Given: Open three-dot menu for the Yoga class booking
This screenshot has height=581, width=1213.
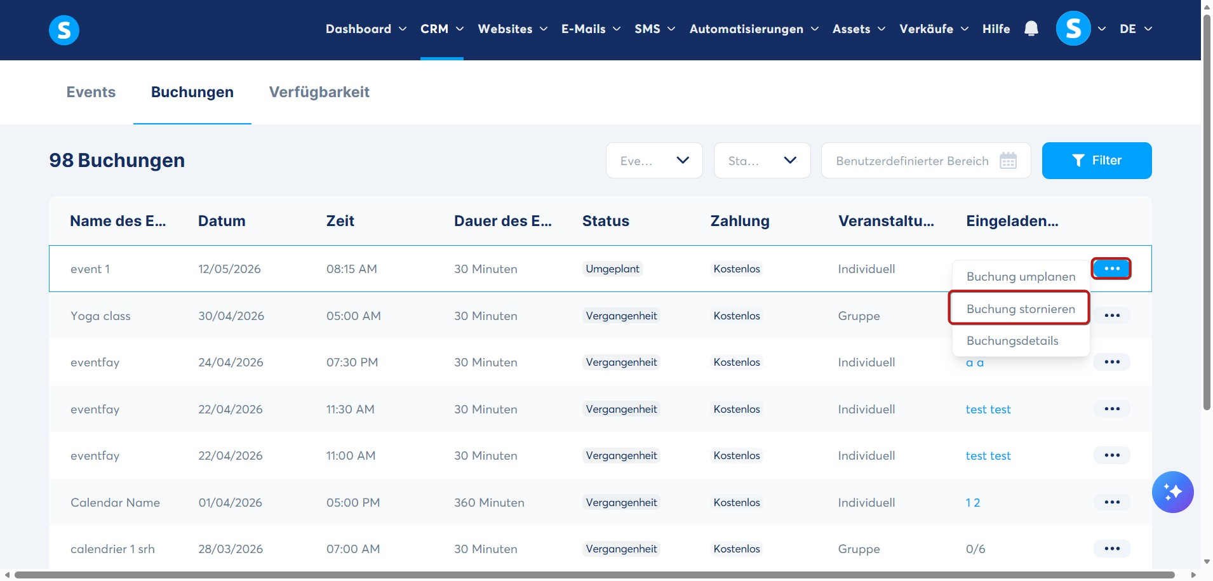Looking at the screenshot, I should pyautogui.click(x=1112, y=316).
